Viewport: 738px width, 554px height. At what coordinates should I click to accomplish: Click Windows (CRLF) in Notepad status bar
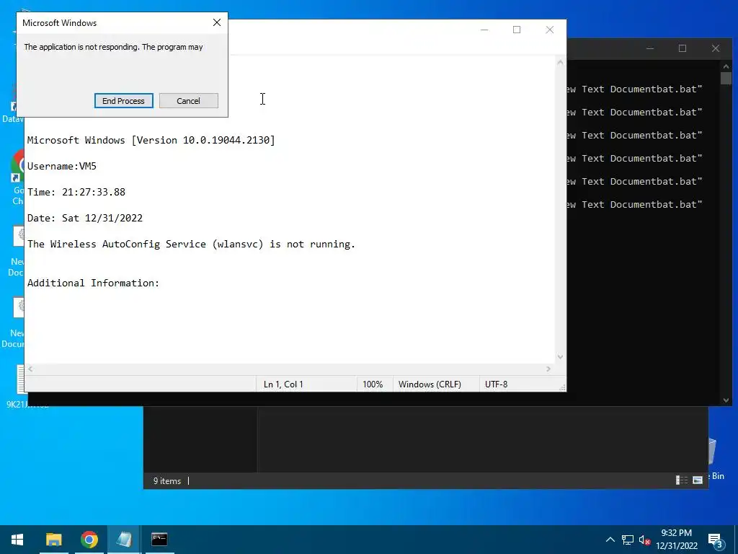(x=430, y=384)
